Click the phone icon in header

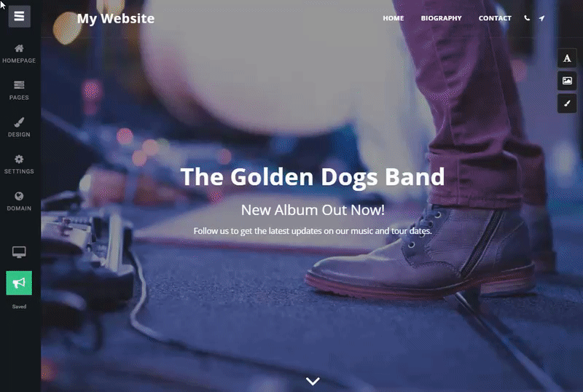tap(527, 18)
